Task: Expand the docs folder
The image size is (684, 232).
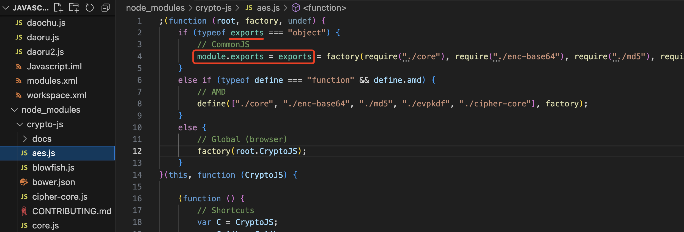Action: click(25, 139)
